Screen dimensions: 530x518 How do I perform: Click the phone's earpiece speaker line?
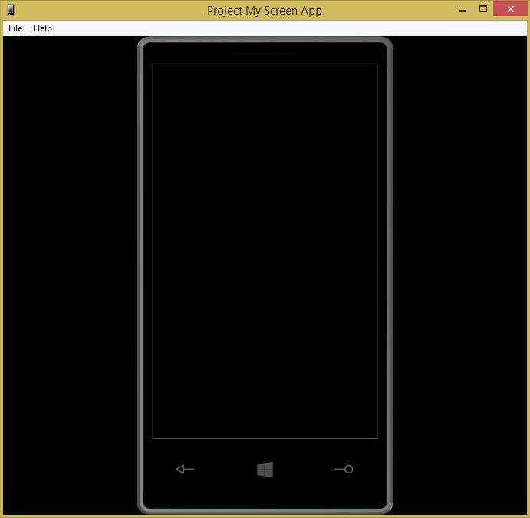(265, 54)
